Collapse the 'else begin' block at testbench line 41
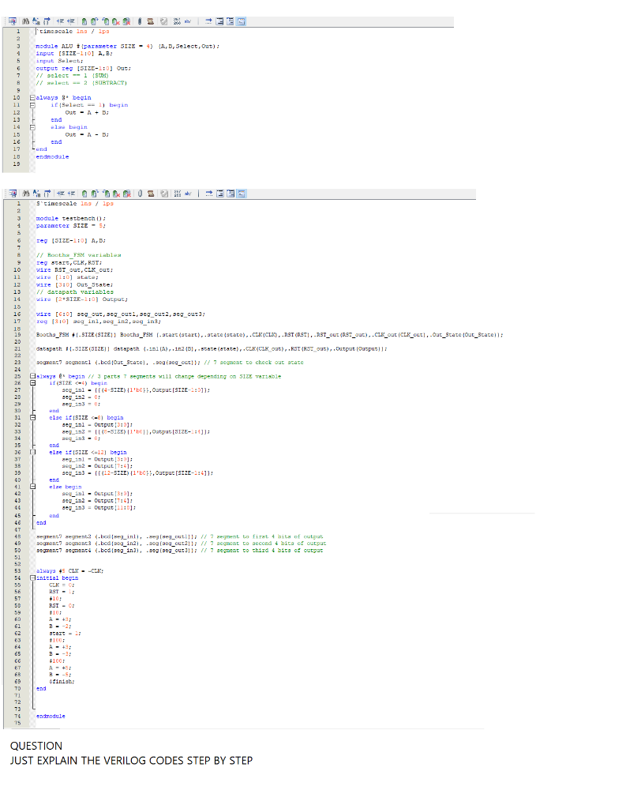 pos(33,487)
